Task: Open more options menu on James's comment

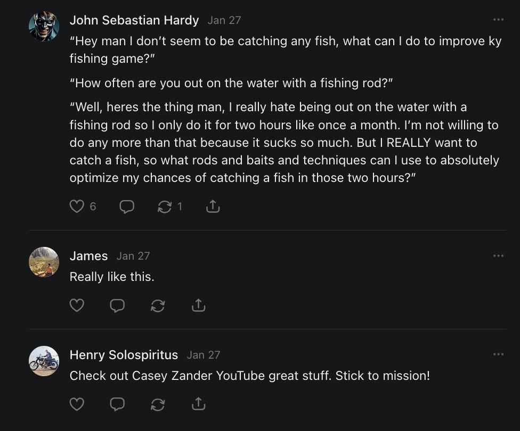Action: click(498, 255)
